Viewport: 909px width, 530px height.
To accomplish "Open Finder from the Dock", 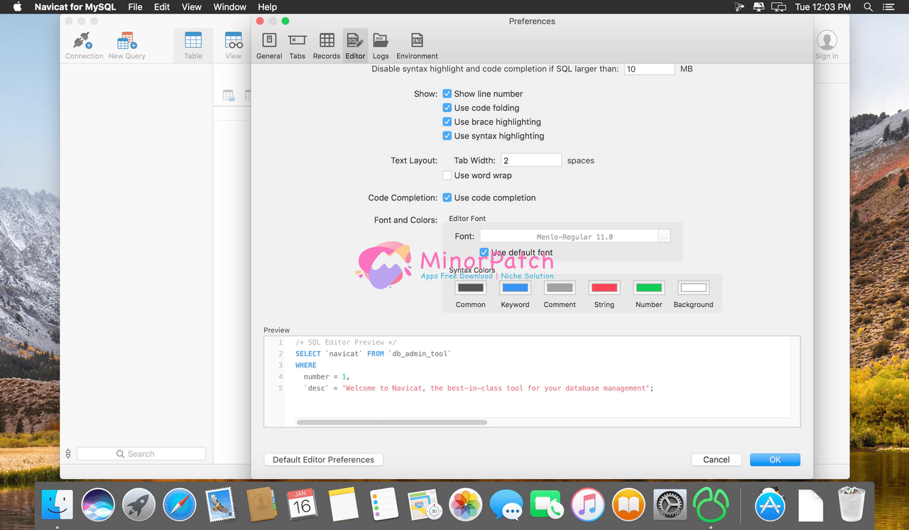I will pos(58,504).
